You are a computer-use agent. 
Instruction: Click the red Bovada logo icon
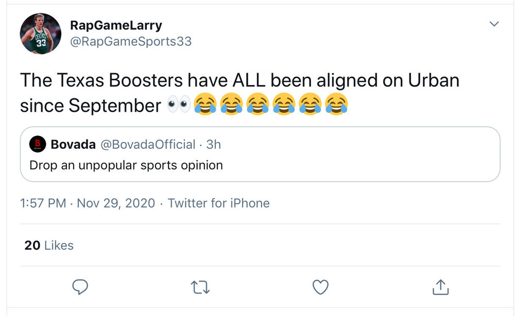point(37,145)
